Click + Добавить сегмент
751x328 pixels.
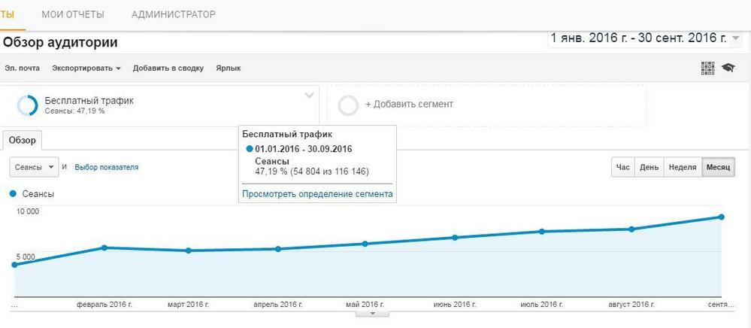(409, 104)
